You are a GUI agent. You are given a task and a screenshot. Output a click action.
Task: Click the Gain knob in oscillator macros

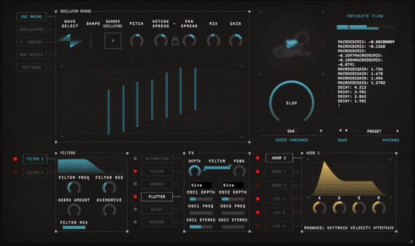pyautogui.click(x=235, y=41)
